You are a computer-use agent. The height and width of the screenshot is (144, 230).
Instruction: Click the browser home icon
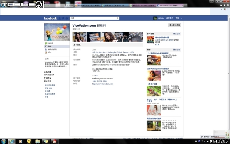coord(221,5)
